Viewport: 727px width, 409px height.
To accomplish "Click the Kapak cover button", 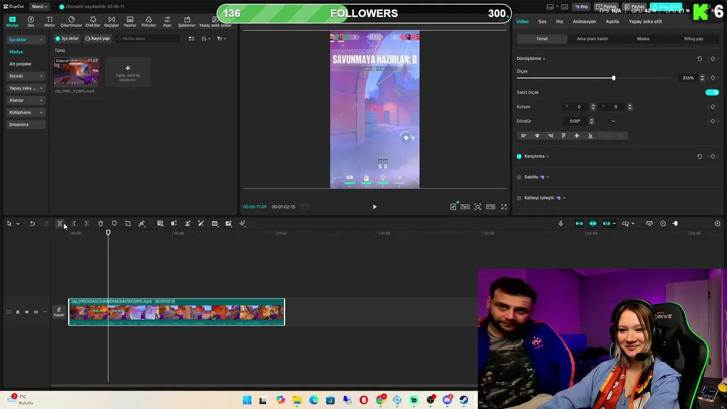I will coord(59,312).
